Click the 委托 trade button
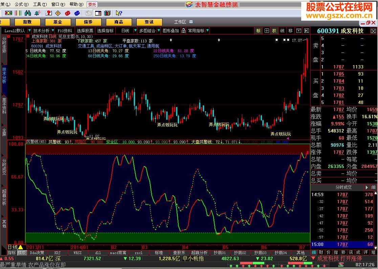Viewport: 378px width, 269px height. pos(92,4)
